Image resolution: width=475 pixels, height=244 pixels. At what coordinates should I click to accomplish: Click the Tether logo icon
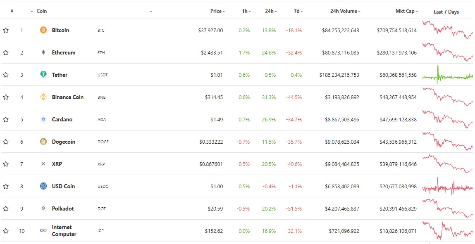pyautogui.click(x=43, y=74)
